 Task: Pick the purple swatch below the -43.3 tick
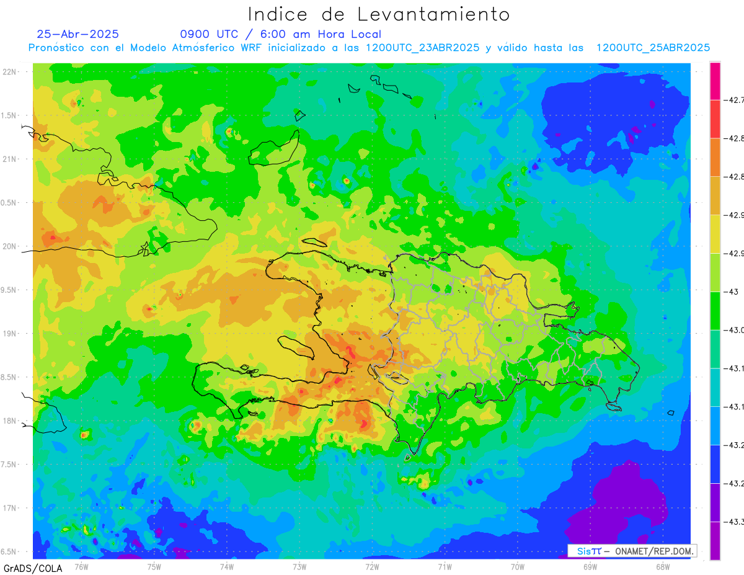pyautogui.click(x=715, y=541)
